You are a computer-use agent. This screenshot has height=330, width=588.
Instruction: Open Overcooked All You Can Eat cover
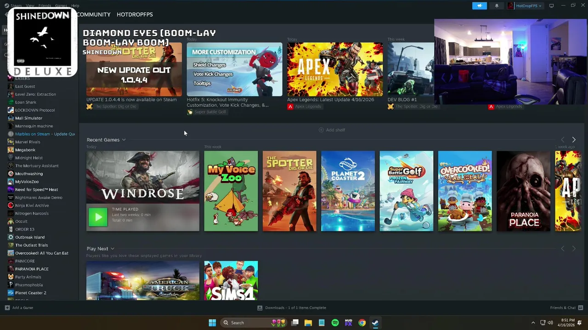point(465,191)
